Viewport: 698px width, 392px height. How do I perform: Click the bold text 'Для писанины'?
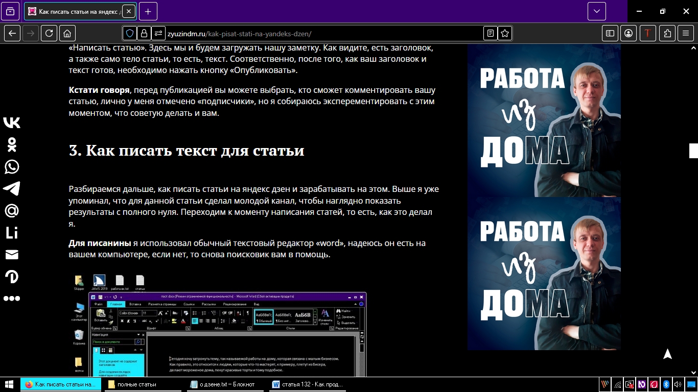(100, 243)
